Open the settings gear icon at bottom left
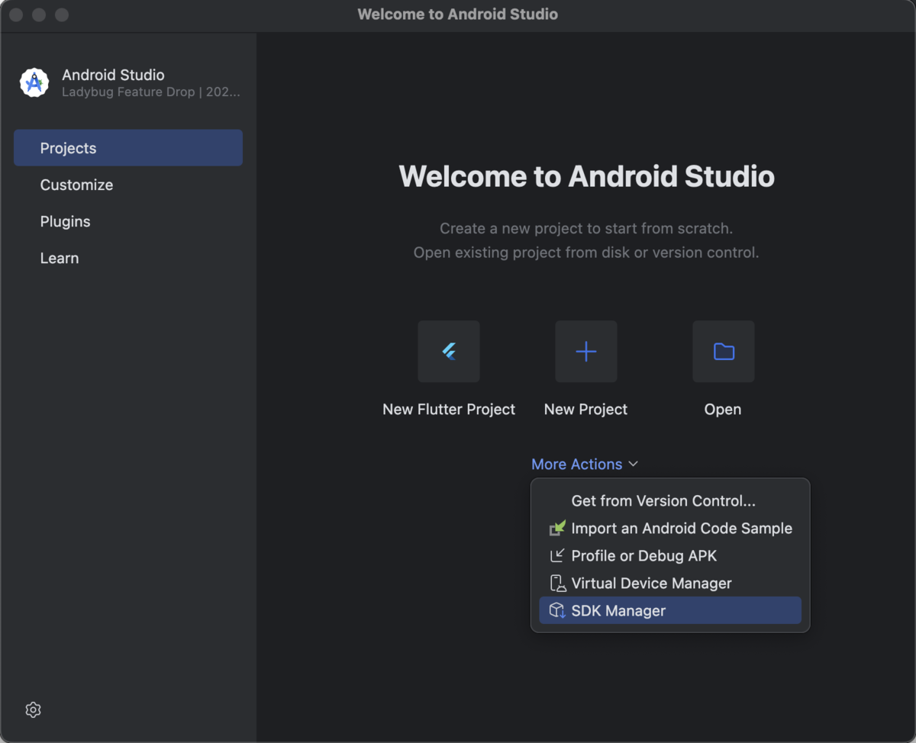Screen dimensions: 916x743 pyautogui.click(x=33, y=709)
